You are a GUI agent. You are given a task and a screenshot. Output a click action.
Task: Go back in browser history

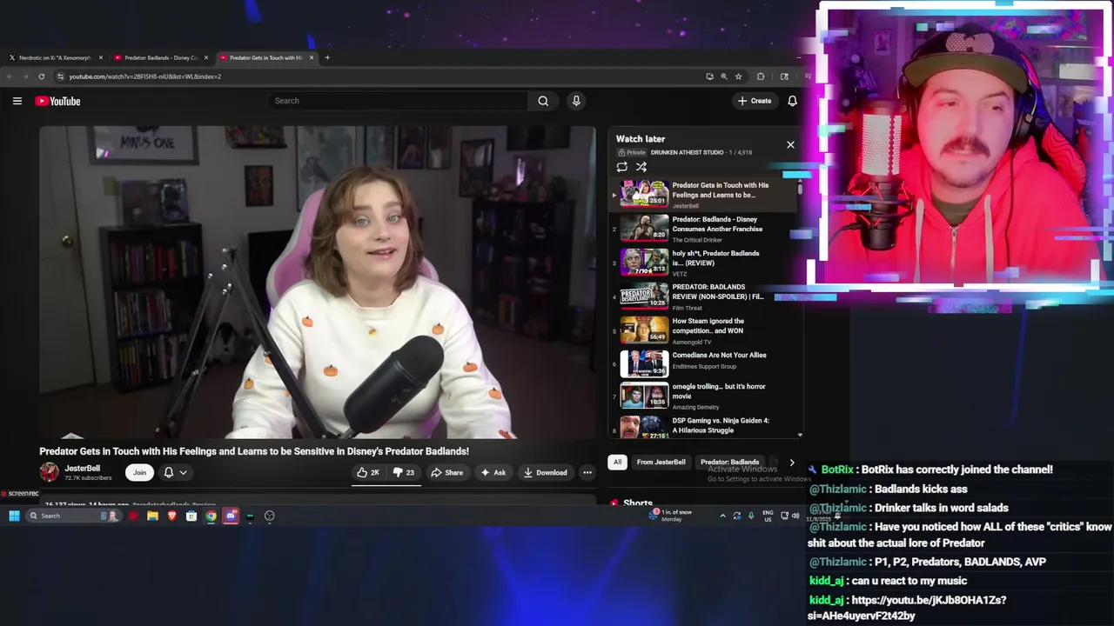10,77
